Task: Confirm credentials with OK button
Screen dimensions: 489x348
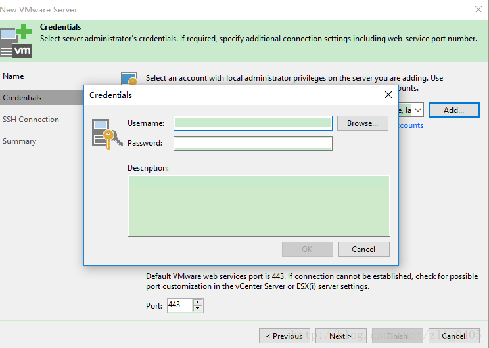Action: coord(308,250)
